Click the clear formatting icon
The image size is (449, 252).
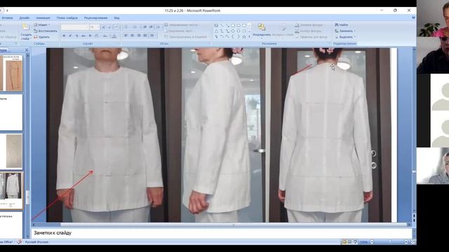coord(116,27)
